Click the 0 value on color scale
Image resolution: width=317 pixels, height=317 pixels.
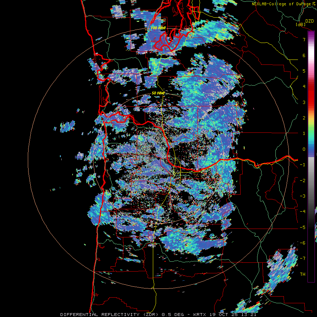click(x=304, y=149)
